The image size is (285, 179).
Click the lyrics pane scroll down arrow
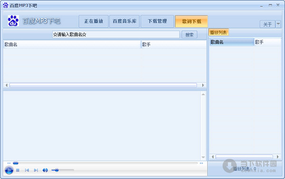coord(203,157)
